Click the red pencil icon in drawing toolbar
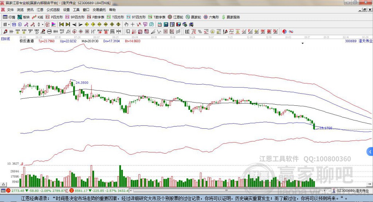 point(5,31)
